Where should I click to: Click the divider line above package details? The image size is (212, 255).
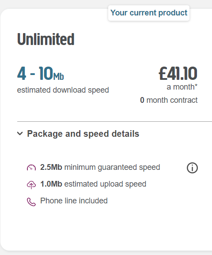tap(115, 121)
